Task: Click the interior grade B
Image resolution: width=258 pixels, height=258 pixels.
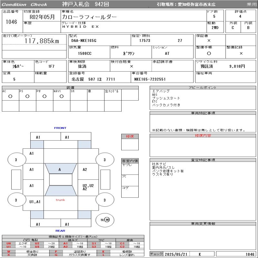Action: tap(248, 28)
